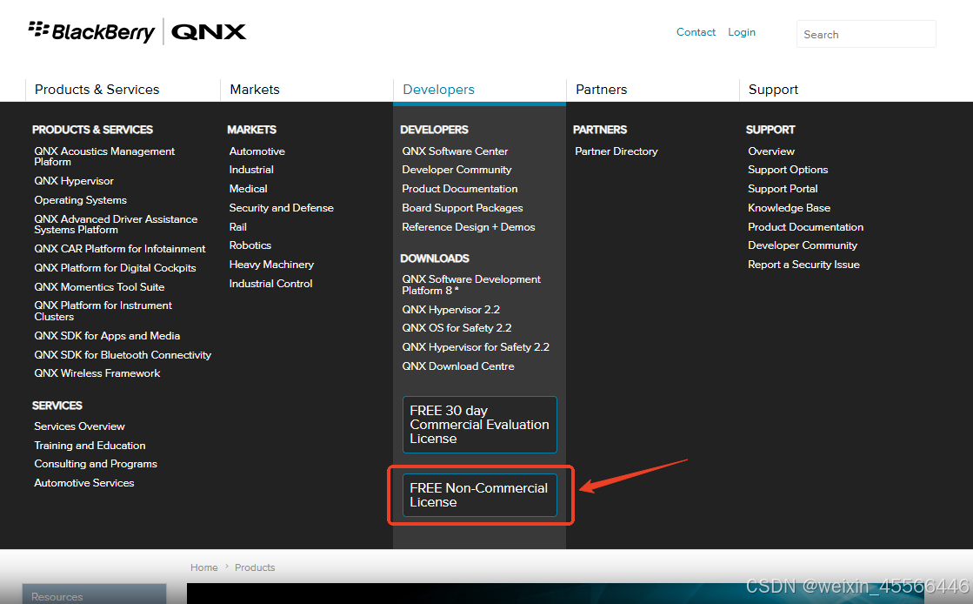Open Consulting and Programs
The image size is (973, 604).
[96, 464]
